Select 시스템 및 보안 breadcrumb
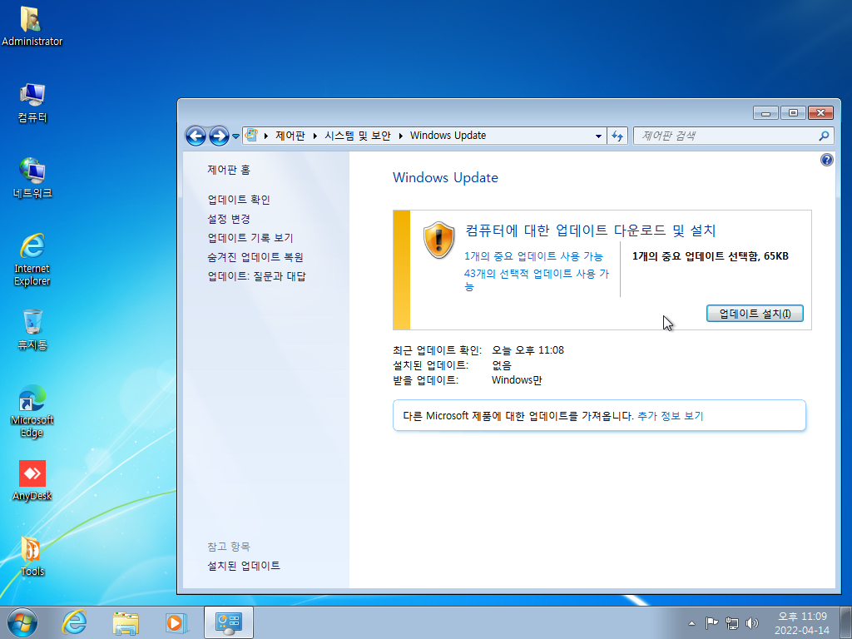The height and width of the screenshot is (639, 852). 358,136
